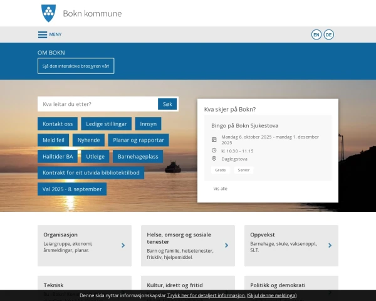Click the clock icon beside kl. 10.30 - 11.15
The width and height of the screenshot is (376, 301).
214,150
